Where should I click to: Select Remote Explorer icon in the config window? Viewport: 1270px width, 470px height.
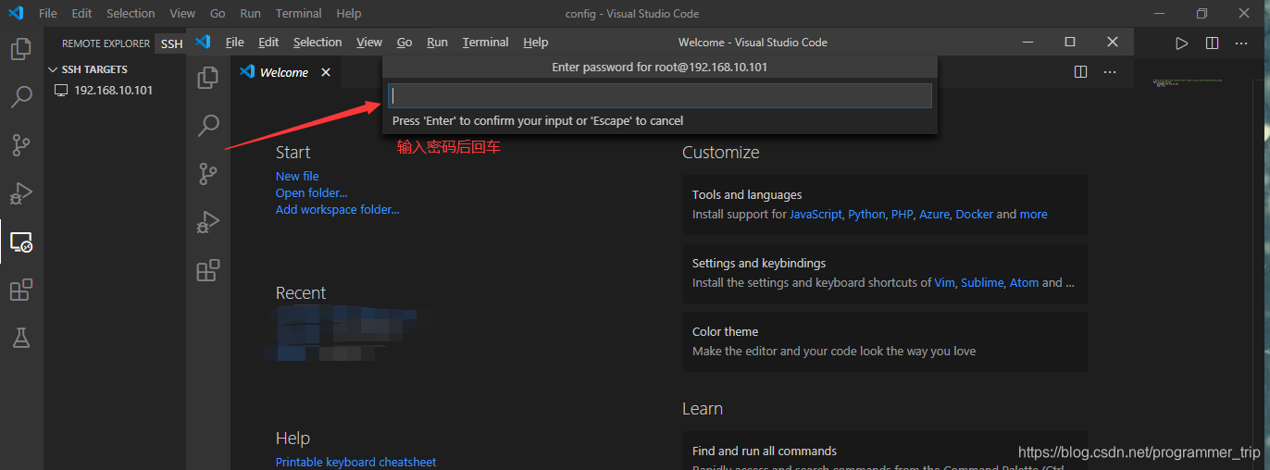point(21,241)
